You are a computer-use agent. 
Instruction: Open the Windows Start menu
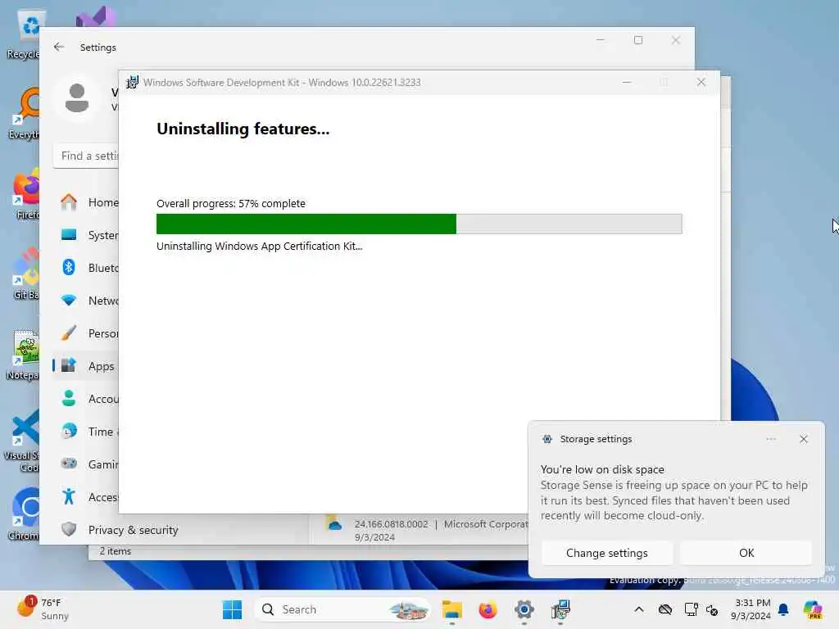point(232,609)
